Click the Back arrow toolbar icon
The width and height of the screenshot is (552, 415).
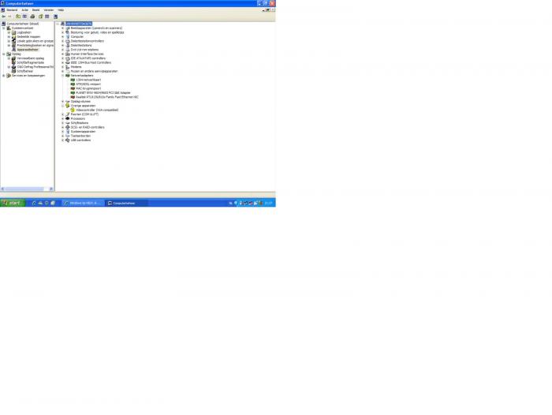pyautogui.click(x=3, y=17)
